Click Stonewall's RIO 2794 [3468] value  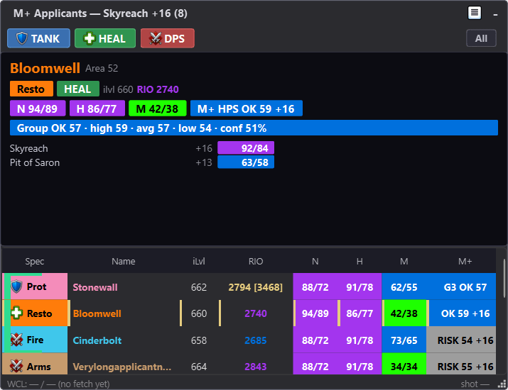(x=256, y=287)
